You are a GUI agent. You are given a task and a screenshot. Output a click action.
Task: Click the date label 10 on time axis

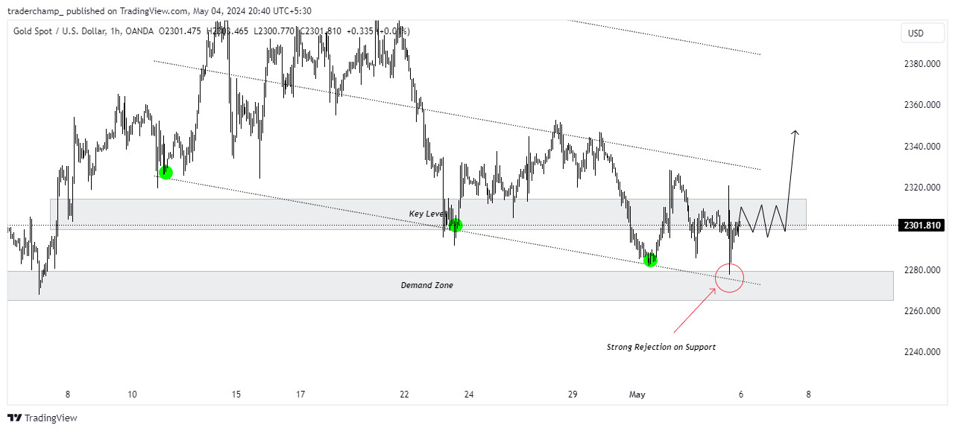pos(132,395)
